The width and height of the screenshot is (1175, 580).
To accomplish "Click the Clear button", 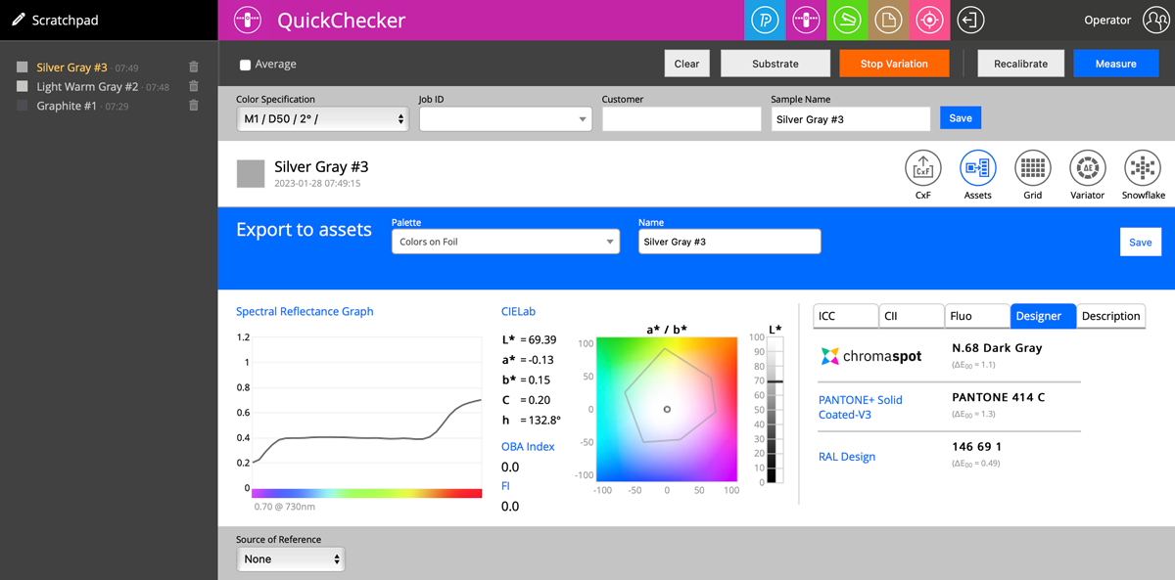I will coord(687,64).
